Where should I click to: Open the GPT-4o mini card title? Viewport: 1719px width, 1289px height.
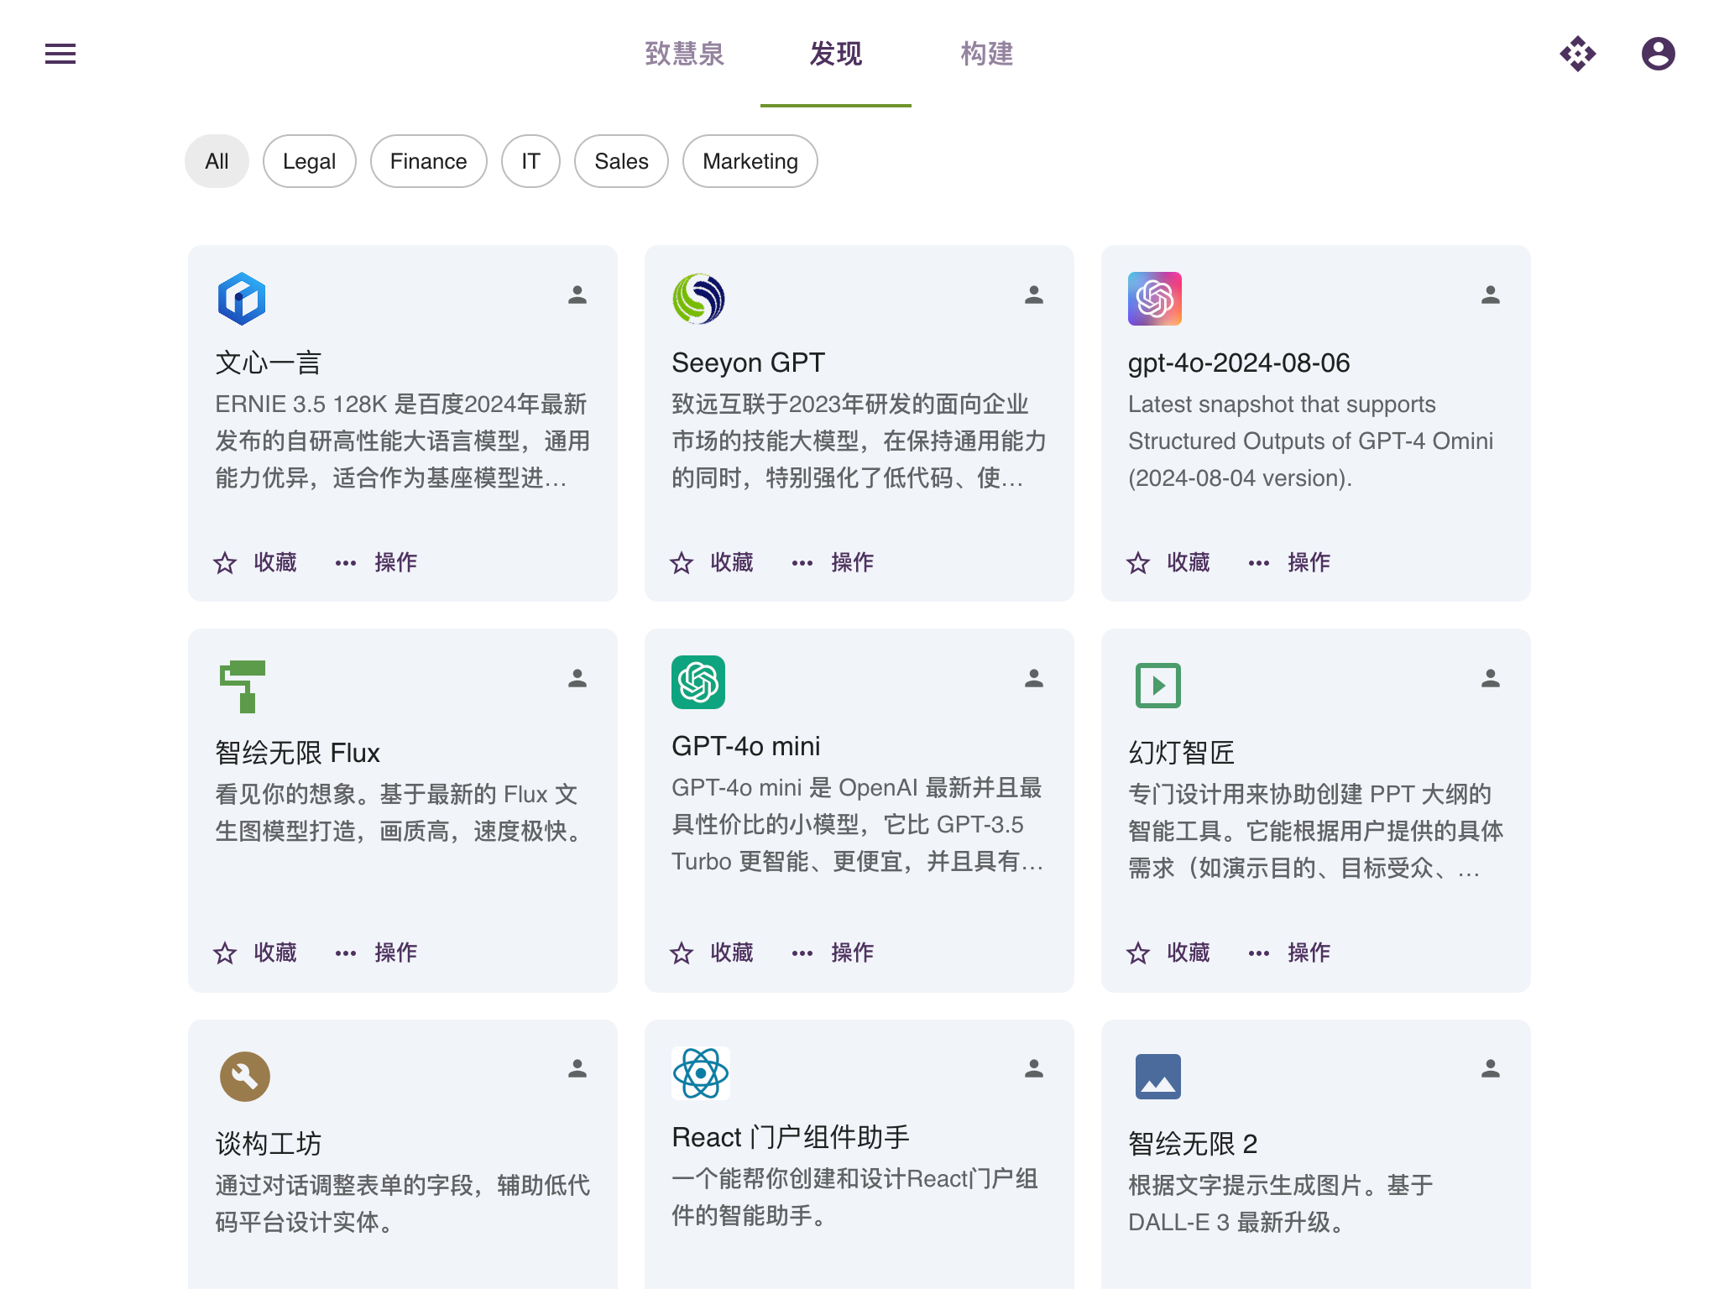(745, 746)
